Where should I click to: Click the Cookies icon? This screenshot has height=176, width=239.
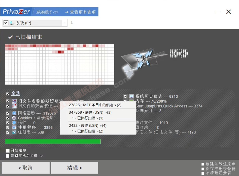coord(14,118)
